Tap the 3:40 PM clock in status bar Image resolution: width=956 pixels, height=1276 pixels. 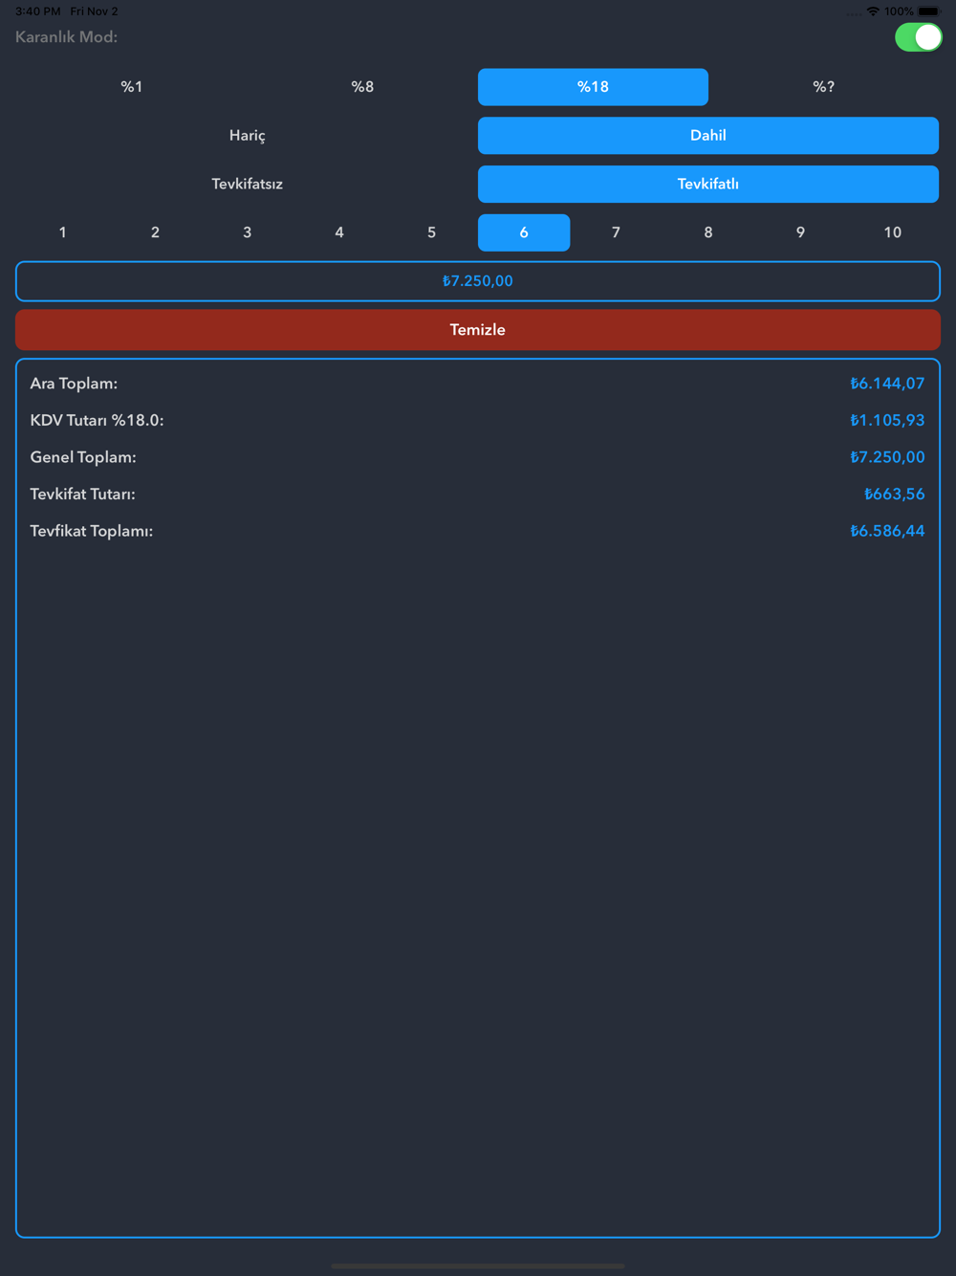[38, 11]
